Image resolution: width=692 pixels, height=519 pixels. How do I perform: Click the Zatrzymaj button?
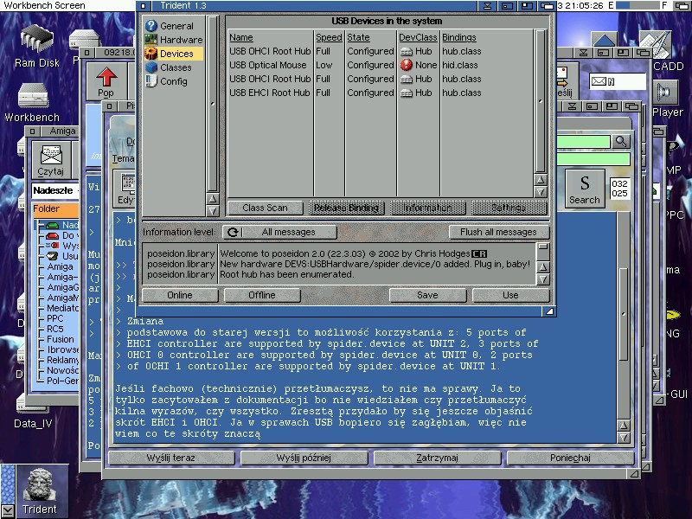(x=438, y=458)
